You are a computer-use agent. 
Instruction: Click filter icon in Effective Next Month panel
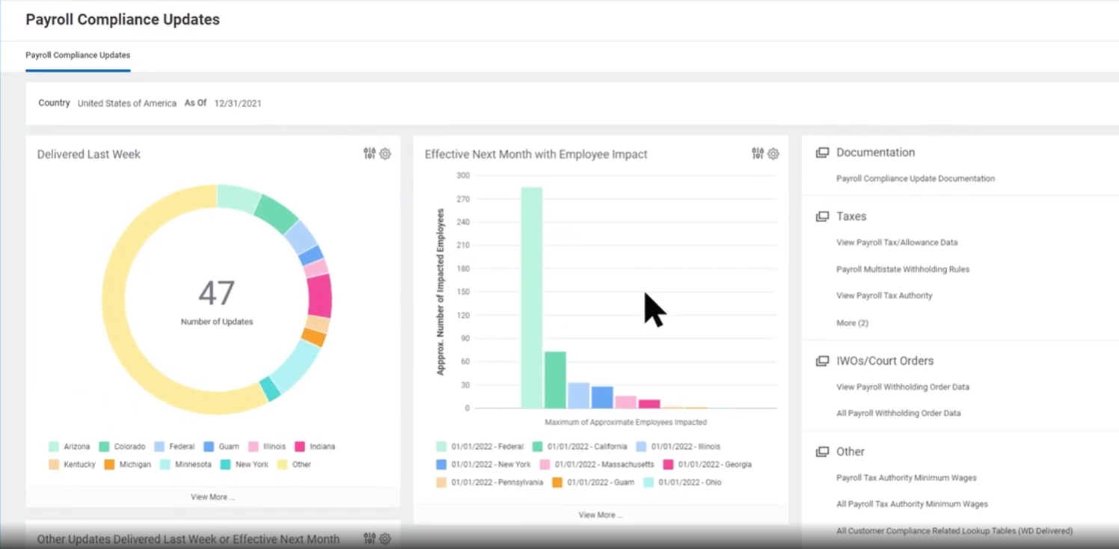point(758,154)
